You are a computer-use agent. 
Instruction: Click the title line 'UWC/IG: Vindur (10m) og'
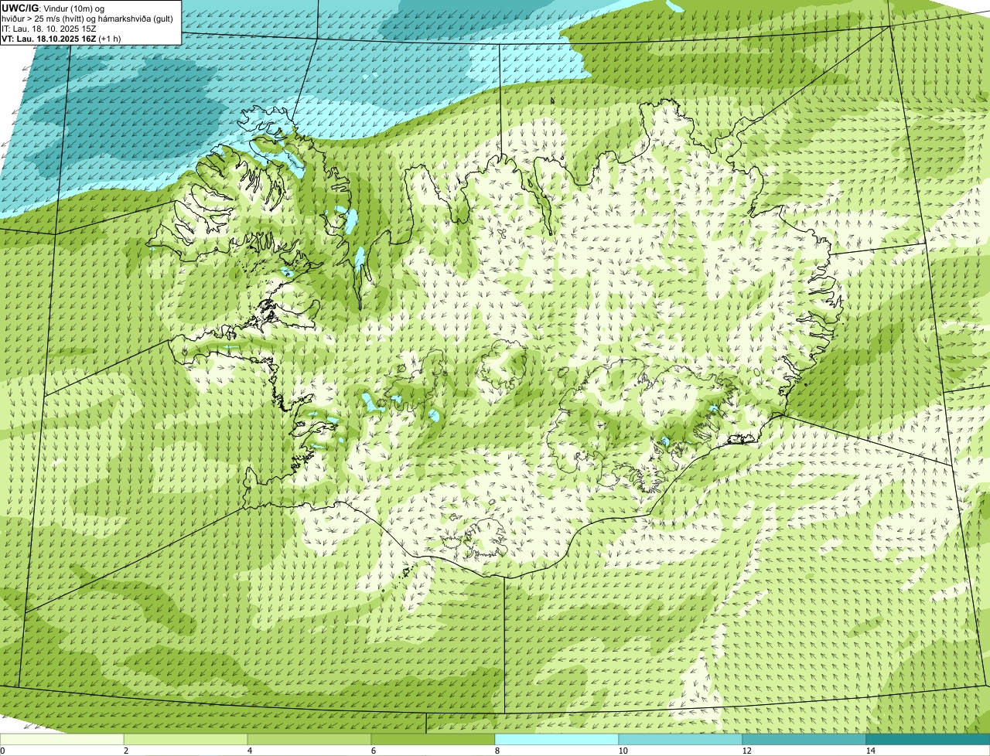click(x=53, y=8)
